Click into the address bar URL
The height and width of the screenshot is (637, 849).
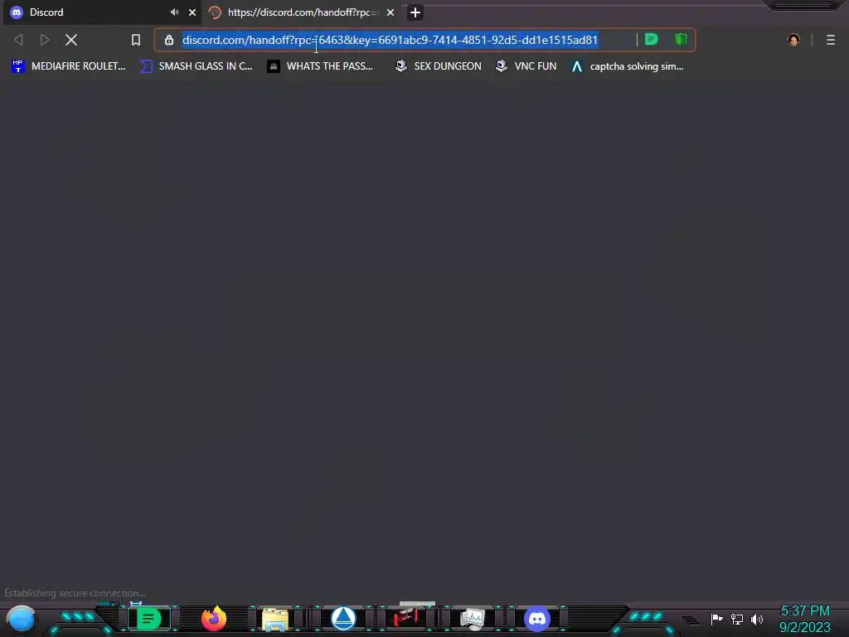[390, 40]
